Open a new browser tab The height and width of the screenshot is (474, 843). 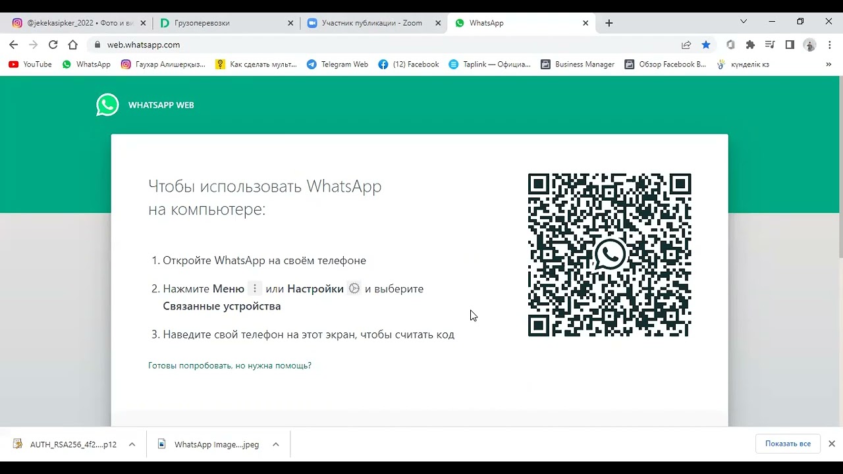pos(609,23)
